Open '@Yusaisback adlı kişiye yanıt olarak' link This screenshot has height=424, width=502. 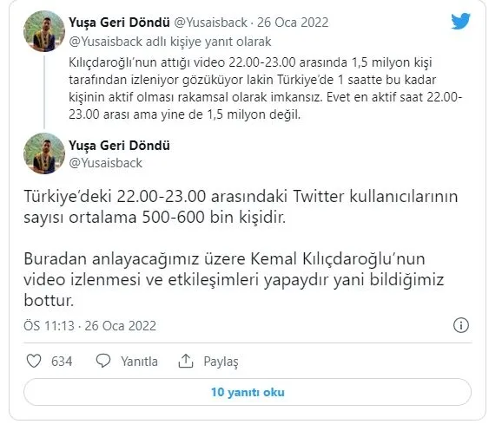coord(170,42)
